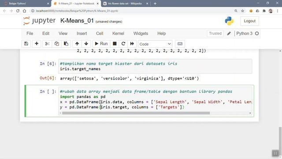Open a new browser tab
Viewport: 282px width, 159px height.
[x=155, y=4]
